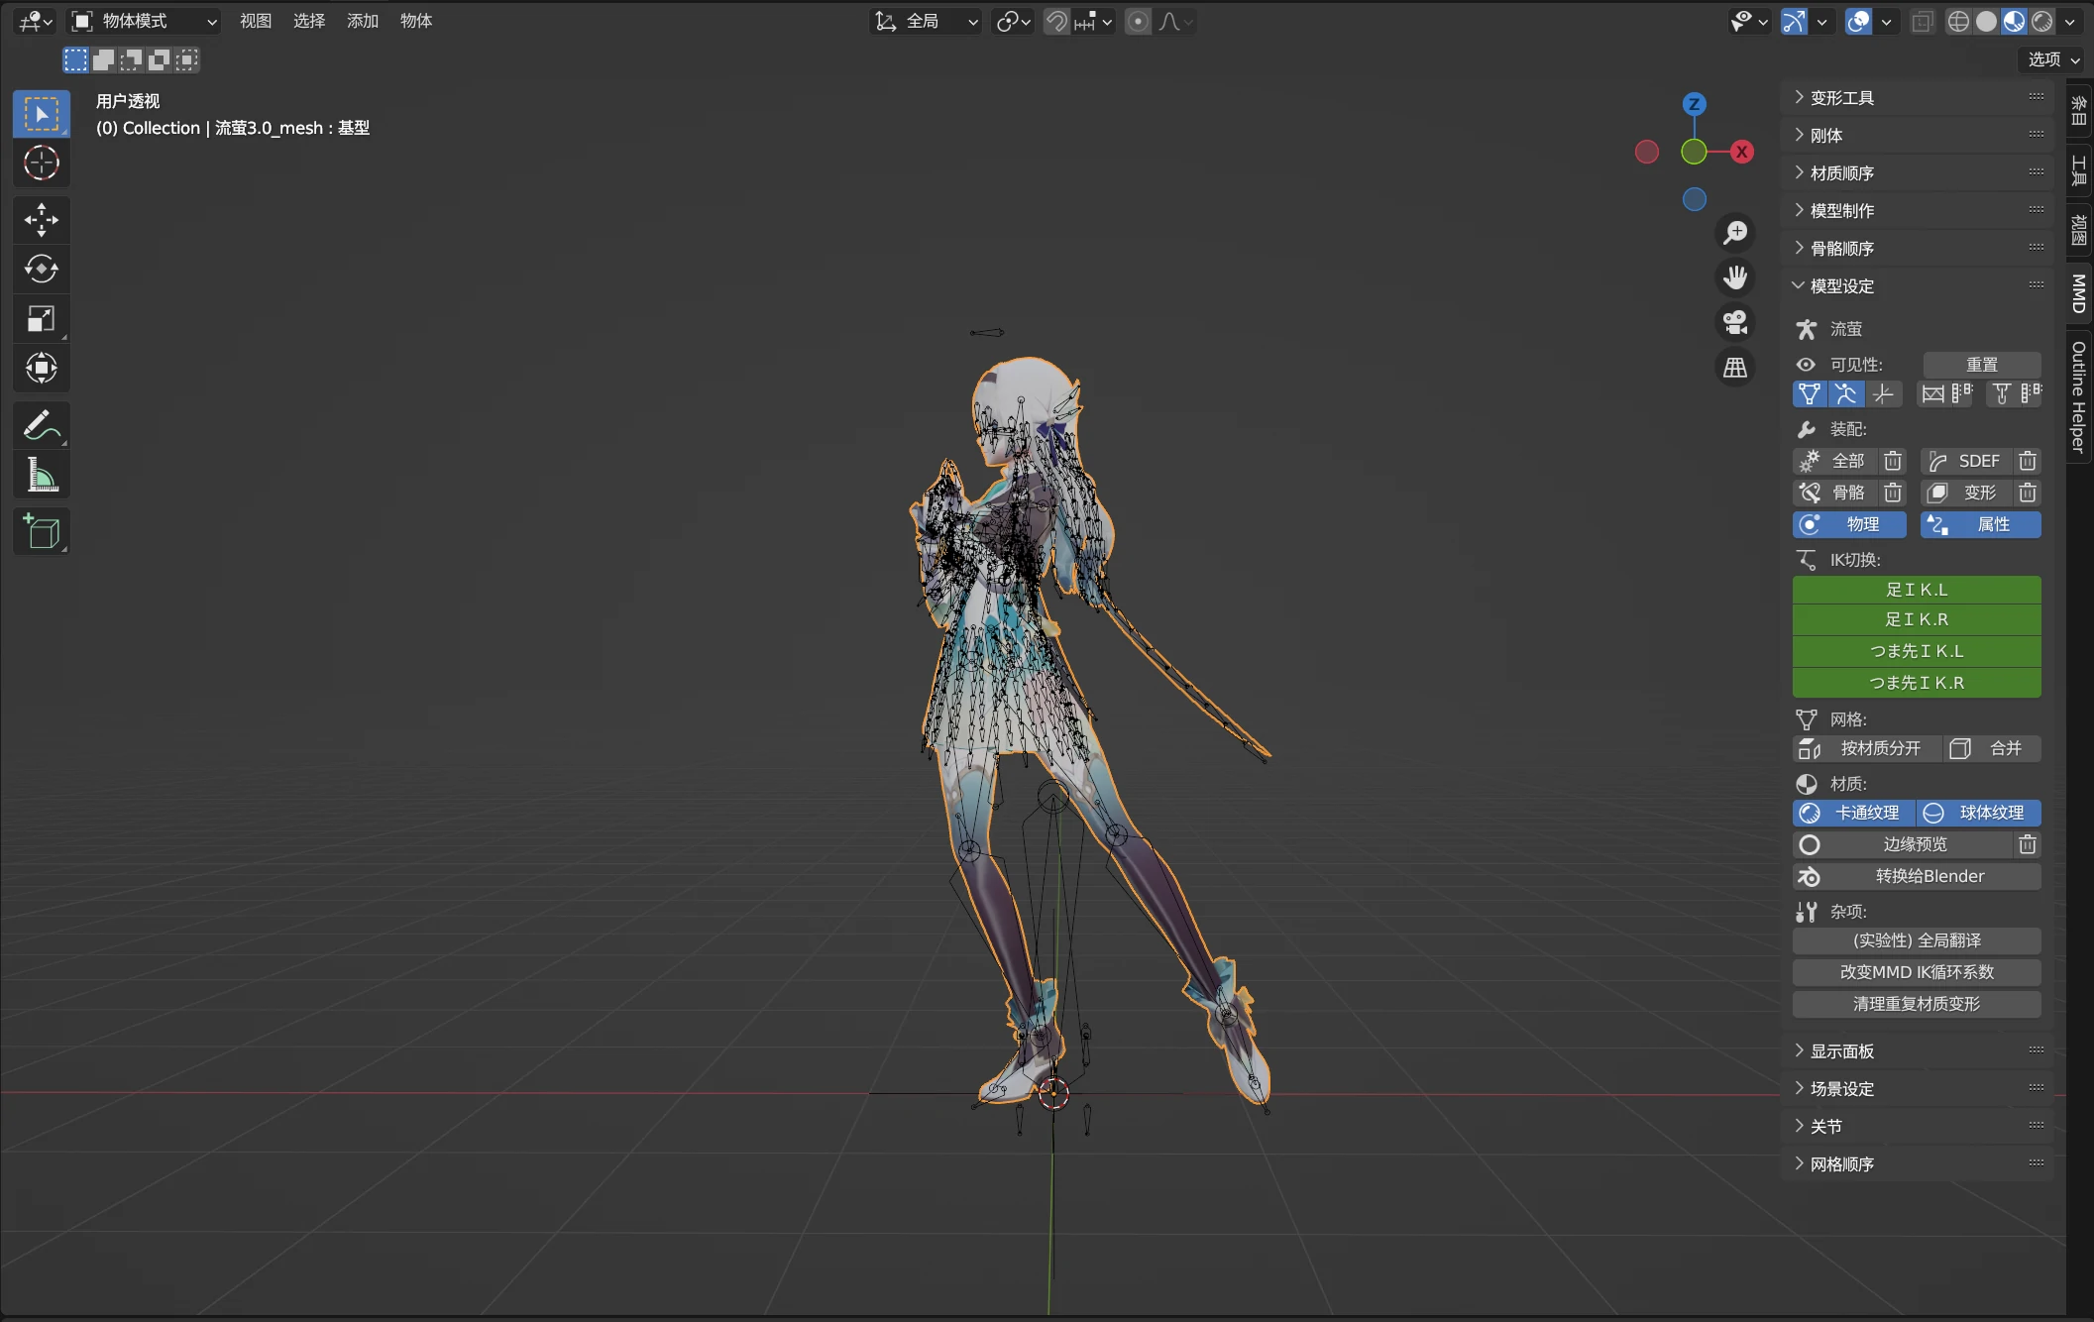The height and width of the screenshot is (1322, 2094).
Task: Select the Scale tool
Action: [41, 319]
